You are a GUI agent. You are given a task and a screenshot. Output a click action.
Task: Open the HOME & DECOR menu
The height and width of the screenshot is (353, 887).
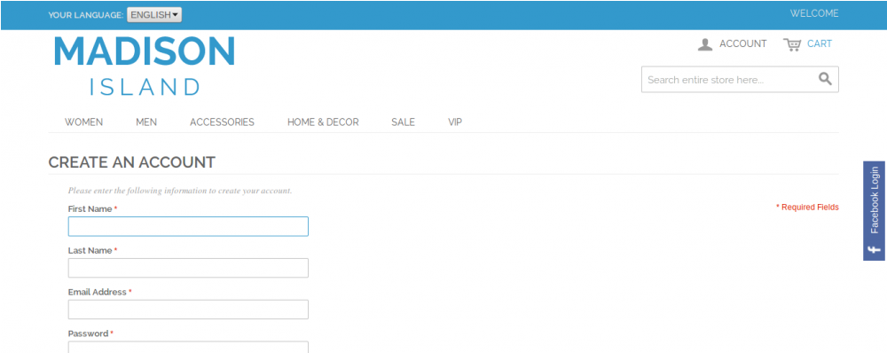click(x=323, y=122)
